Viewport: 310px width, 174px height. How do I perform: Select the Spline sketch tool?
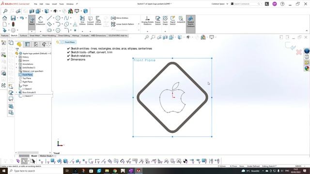point(66,18)
